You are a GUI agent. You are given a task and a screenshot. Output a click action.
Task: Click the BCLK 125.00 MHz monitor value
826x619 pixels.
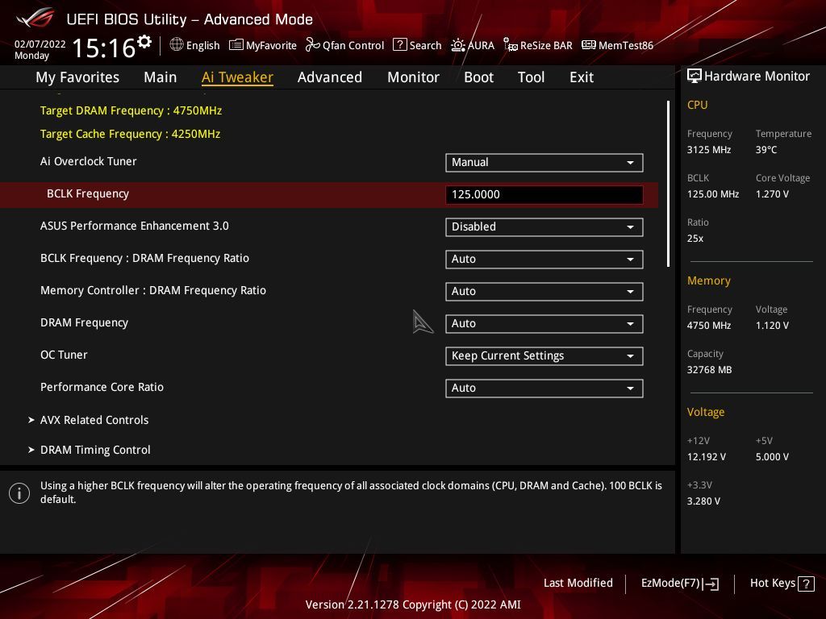coord(713,193)
